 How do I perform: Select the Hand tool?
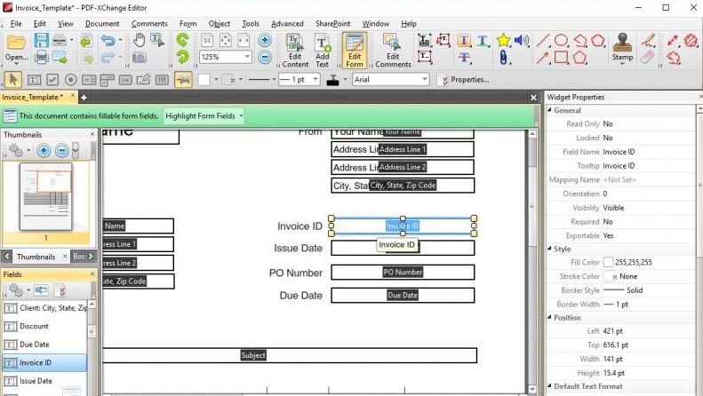click(x=140, y=40)
